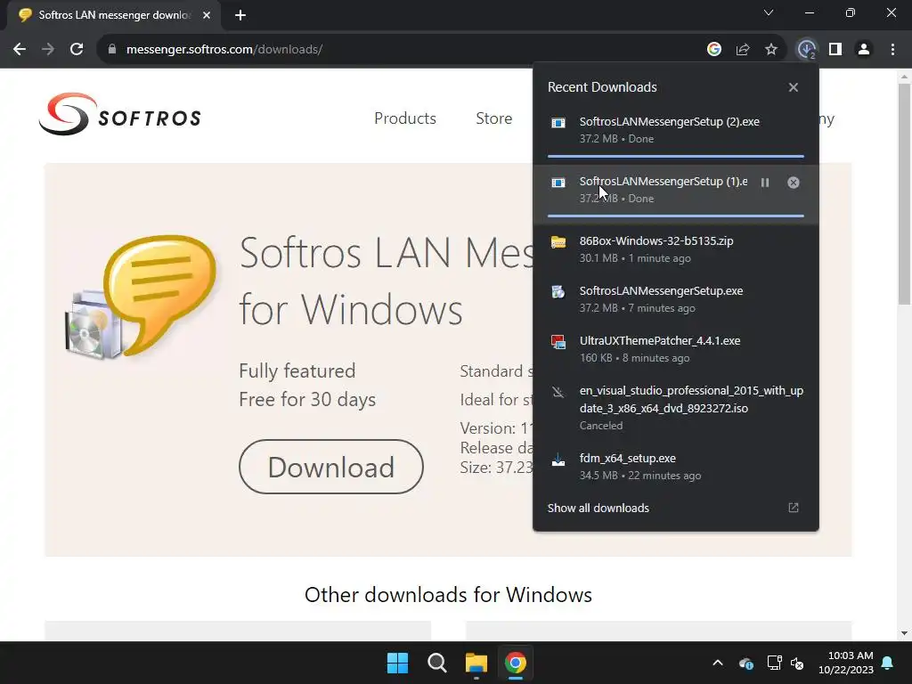
Task: Open a new browser tab
Action: tap(240, 15)
